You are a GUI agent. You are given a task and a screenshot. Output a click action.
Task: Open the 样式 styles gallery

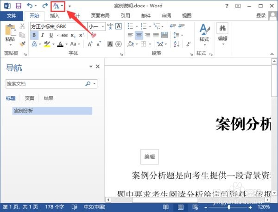coord(204,35)
